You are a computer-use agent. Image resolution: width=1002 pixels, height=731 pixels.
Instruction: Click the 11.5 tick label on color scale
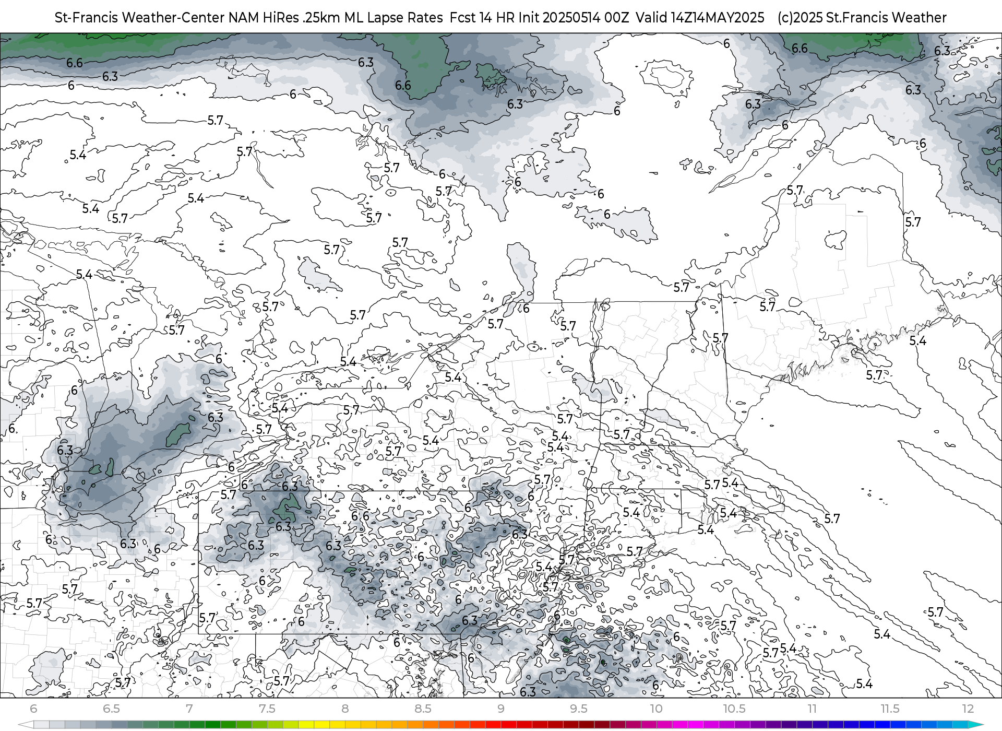pyautogui.click(x=890, y=709)
